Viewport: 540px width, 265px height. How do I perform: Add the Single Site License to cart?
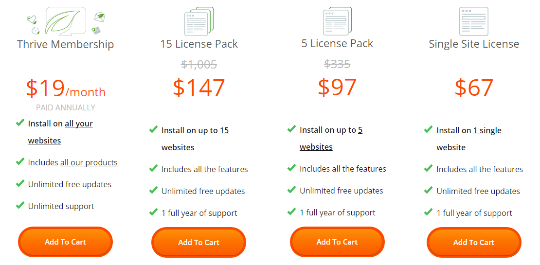pos(474,242)
